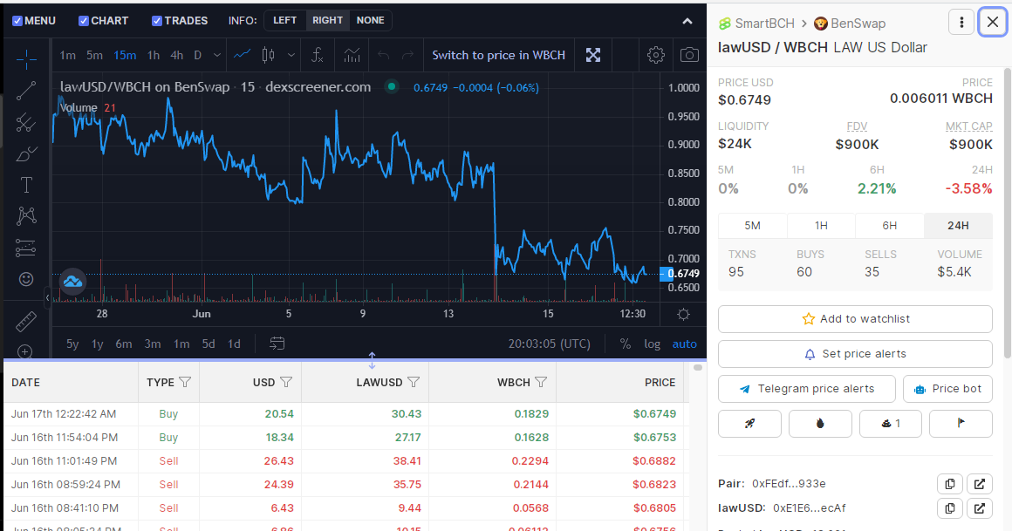Open the chart style dropdown arrow
The image size is (1012, 531).
291,56
